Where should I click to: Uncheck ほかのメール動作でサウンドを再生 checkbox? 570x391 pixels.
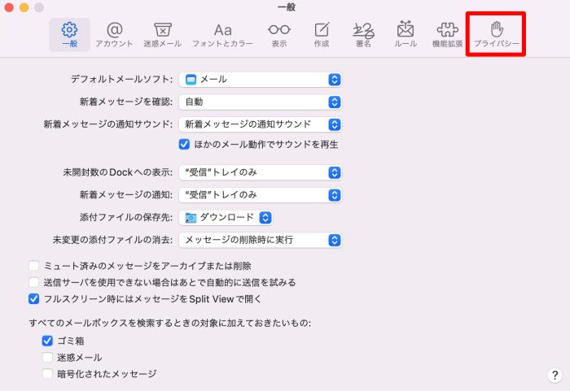click(x=184, y=144)
